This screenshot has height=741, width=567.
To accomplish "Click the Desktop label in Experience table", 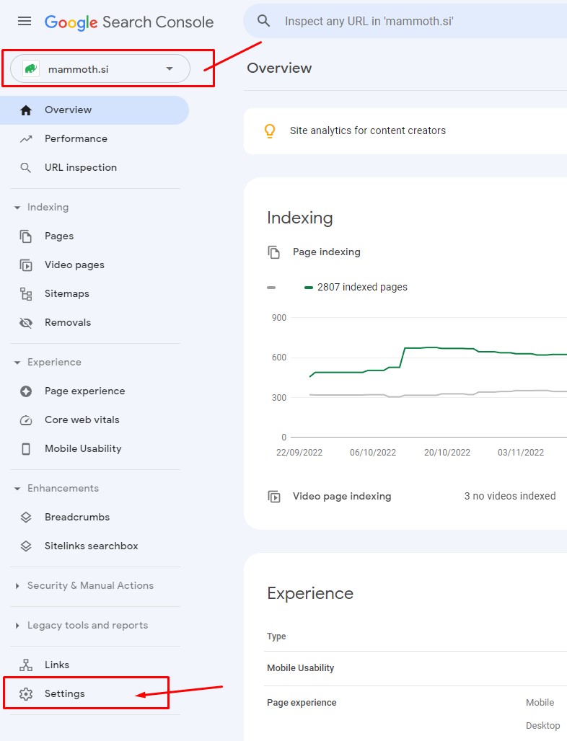I will 543,725.
